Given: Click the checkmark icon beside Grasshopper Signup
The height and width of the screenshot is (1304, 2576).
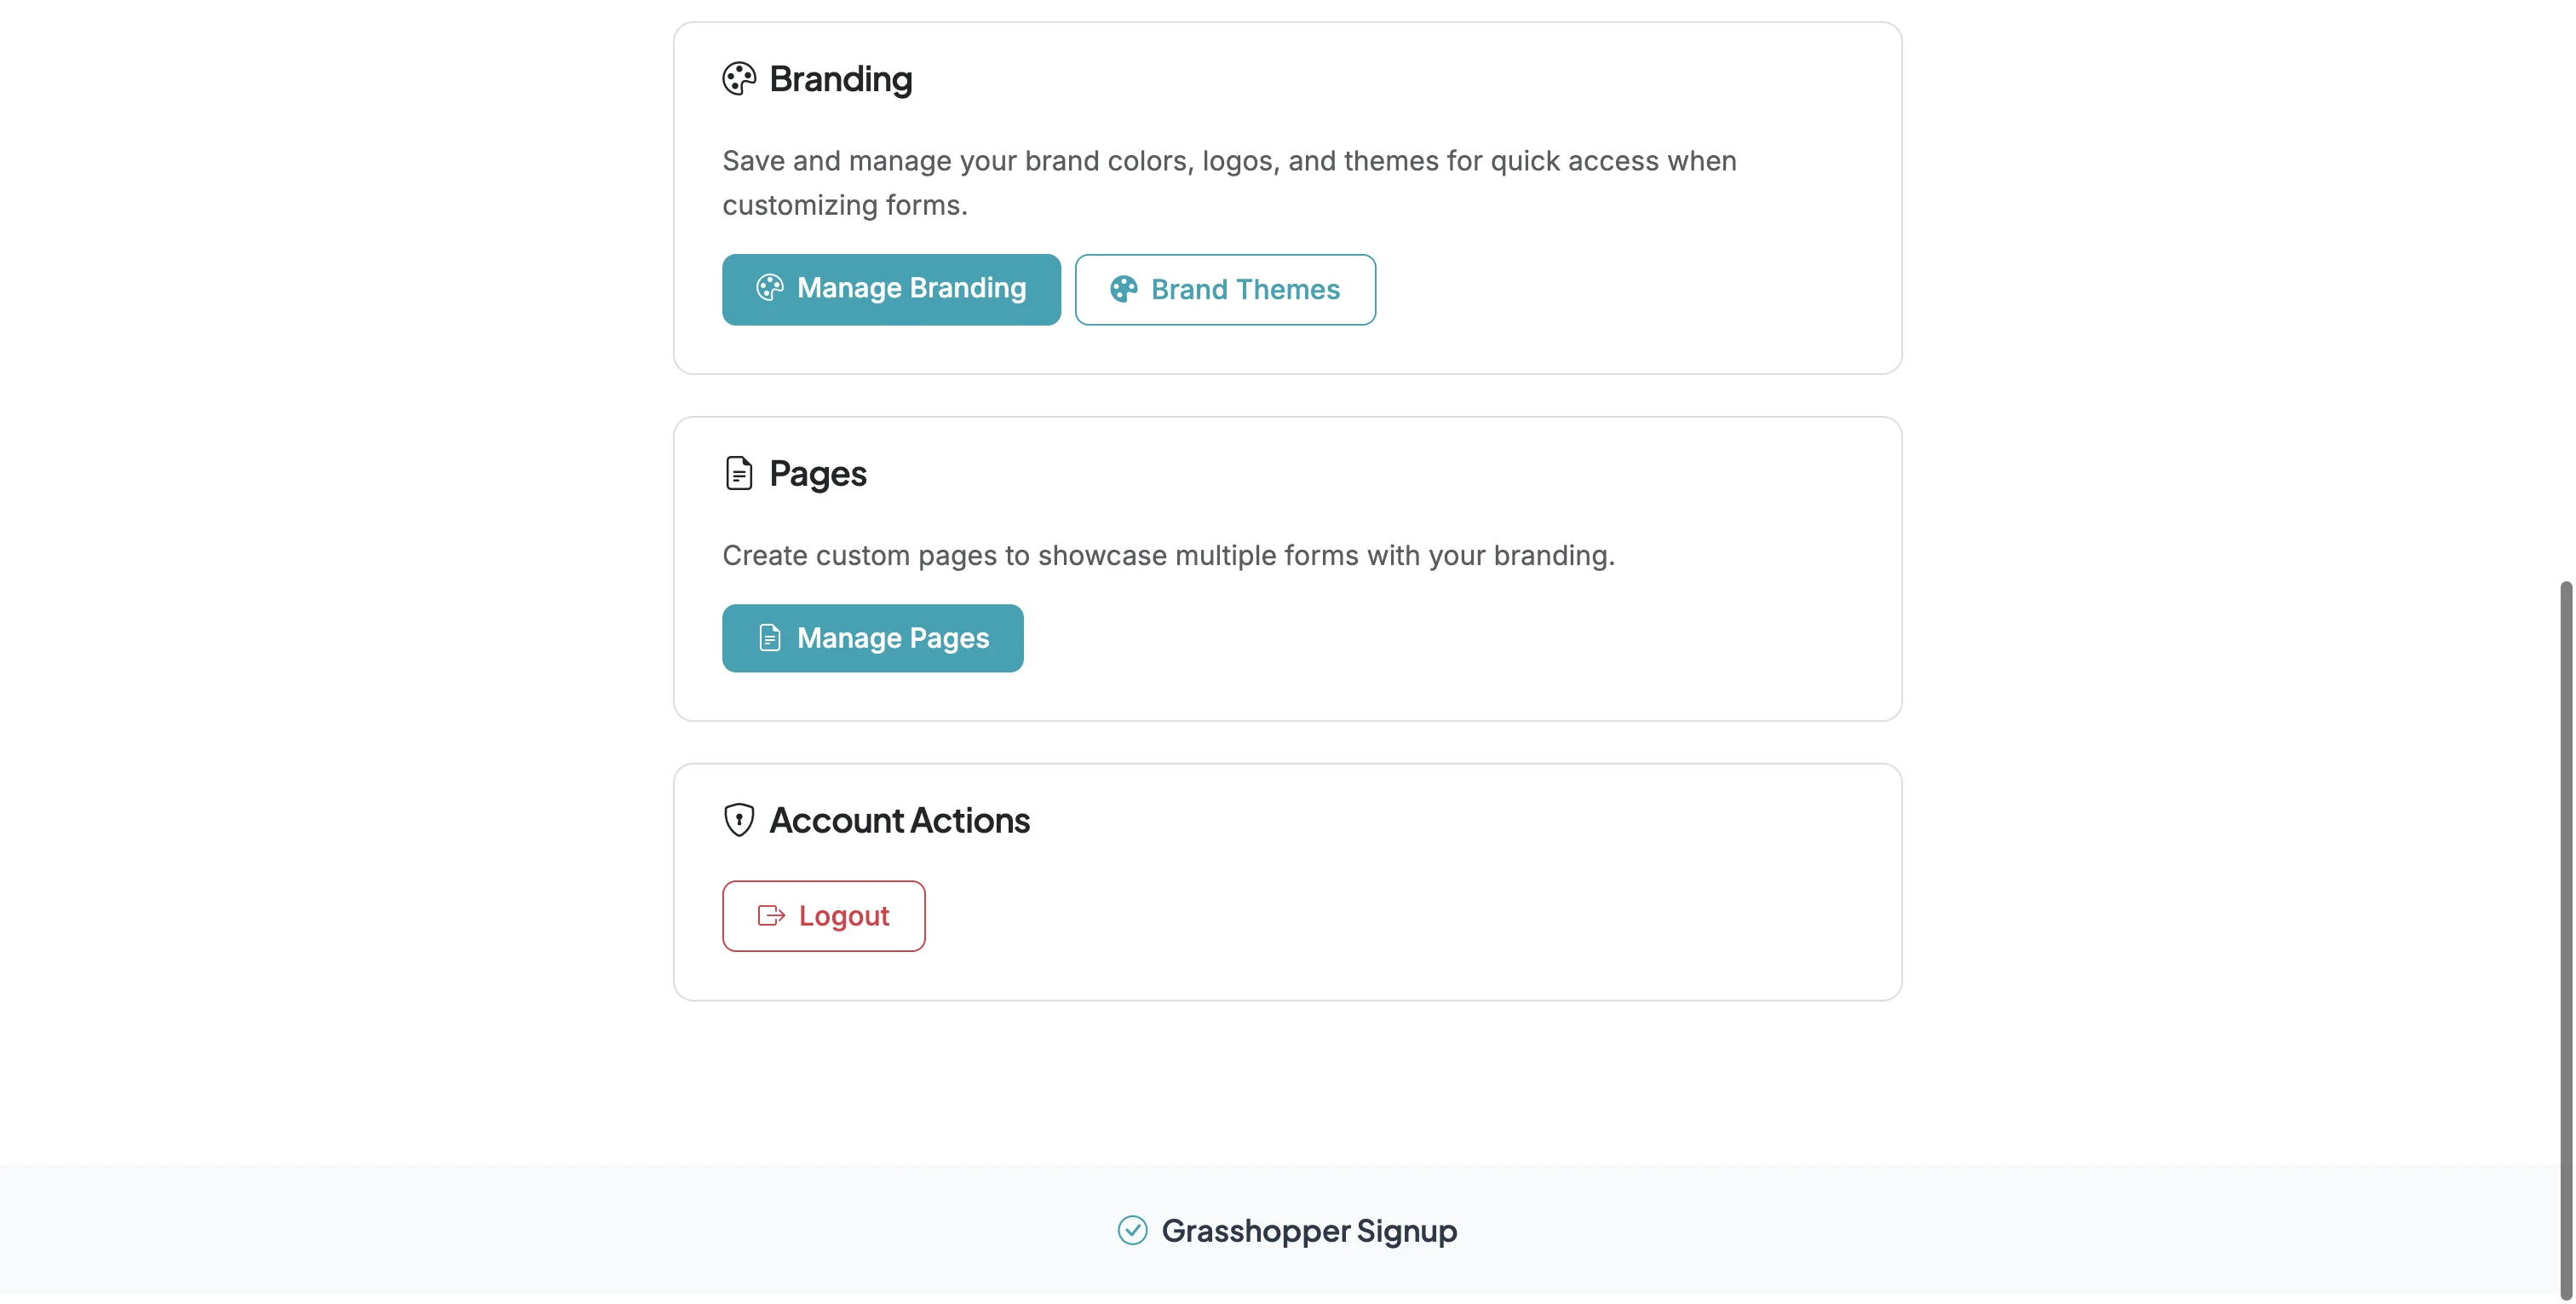Looking at the screenshot, I should click(x=1131, y=1231).
